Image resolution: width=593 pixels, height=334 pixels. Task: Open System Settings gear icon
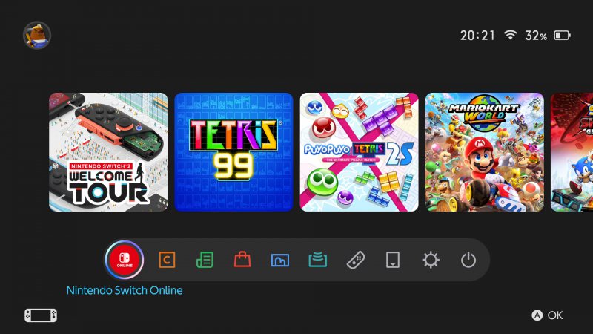click(431, 261)
